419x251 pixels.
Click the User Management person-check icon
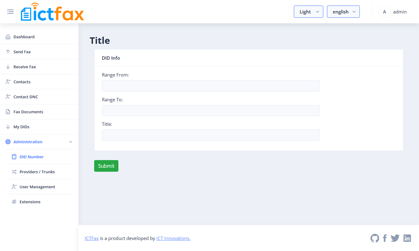(14, 187)
